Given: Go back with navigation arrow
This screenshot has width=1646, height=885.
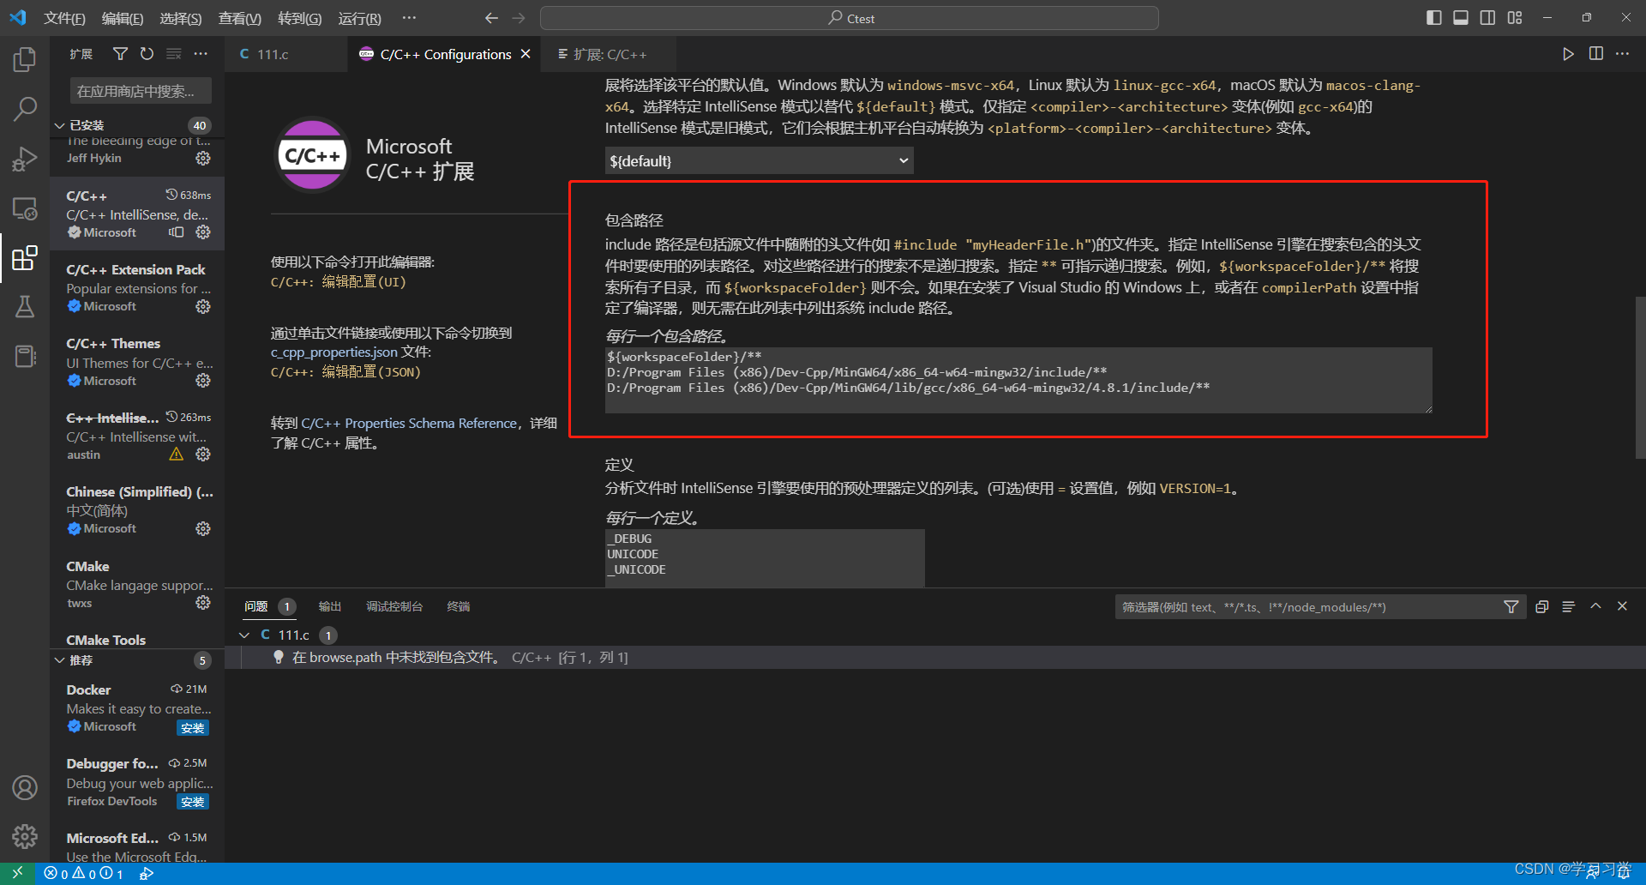Looking at the screenshot, I should coord(491,18).
